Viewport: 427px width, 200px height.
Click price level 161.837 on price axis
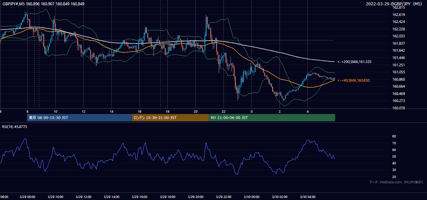click(398, 43)
